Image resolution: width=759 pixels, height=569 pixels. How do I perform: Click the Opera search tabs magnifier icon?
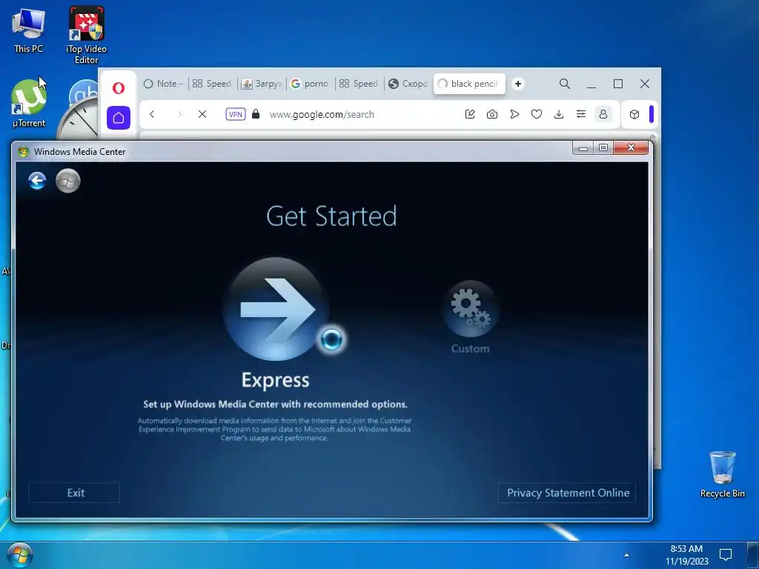click(564, 84)
